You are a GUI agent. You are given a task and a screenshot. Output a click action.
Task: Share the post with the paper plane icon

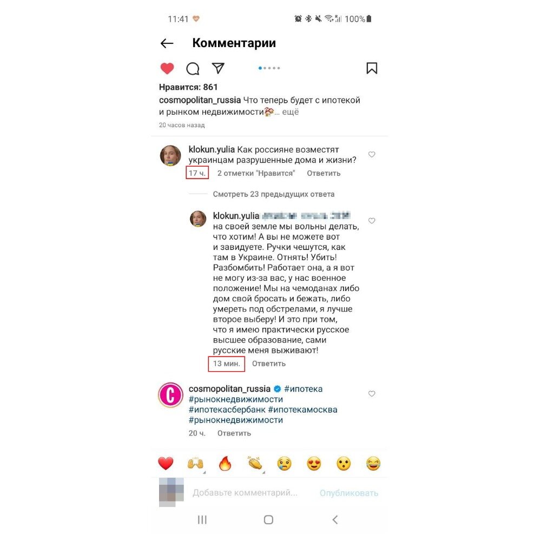[x=218, y=68]
